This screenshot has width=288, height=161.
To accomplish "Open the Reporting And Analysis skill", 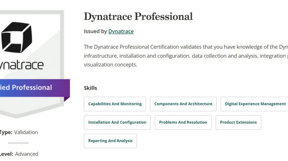I will coord(111,141).
